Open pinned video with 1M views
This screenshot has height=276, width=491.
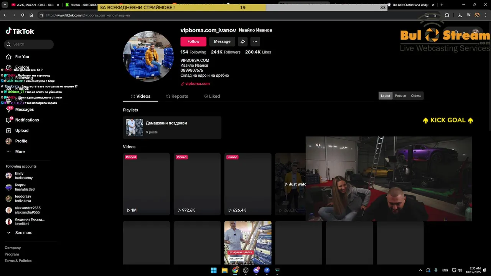tap(146, 184)
